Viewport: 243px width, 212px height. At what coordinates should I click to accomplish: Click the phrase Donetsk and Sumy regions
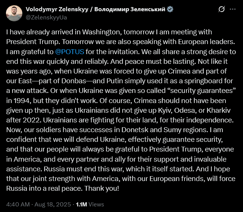[164, 130]
